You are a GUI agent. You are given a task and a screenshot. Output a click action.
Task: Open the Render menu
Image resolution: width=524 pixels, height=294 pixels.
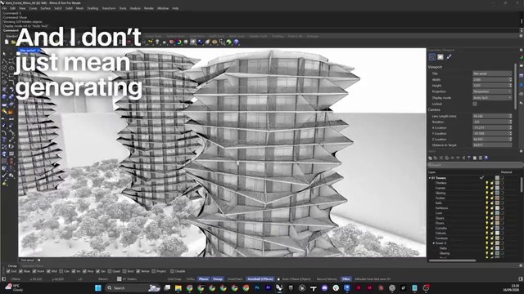pyautogui.click(x=149, y=8)
